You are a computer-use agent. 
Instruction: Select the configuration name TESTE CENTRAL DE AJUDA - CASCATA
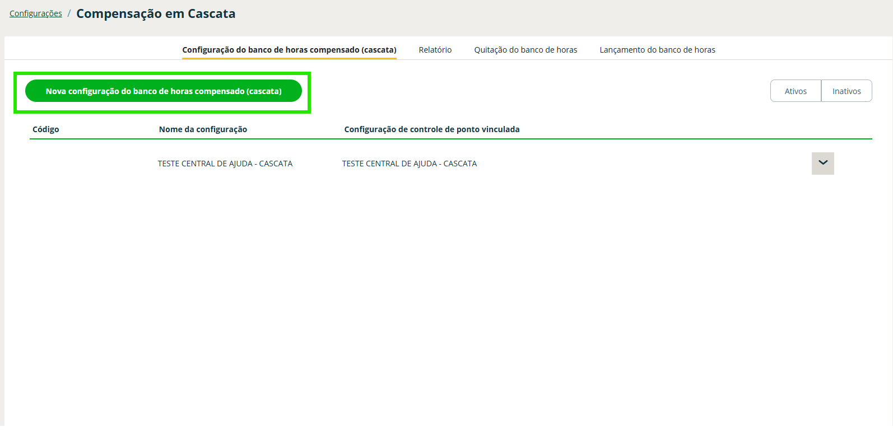click(x=225, y=164)
